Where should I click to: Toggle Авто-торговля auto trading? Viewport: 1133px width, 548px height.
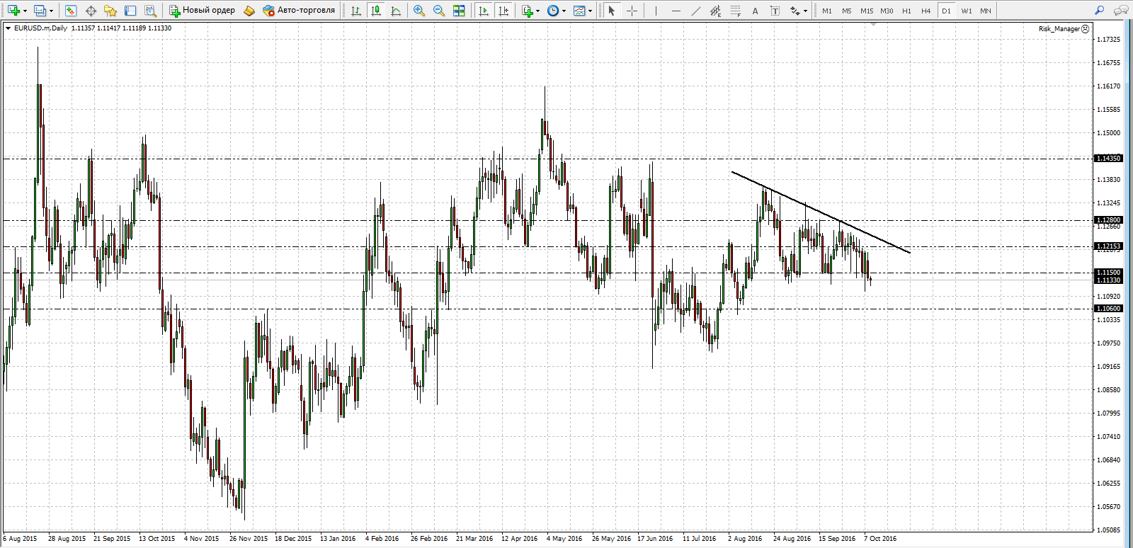pyautogui.click(x=299, y=11)
